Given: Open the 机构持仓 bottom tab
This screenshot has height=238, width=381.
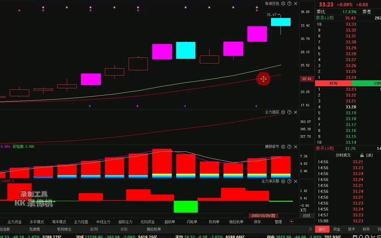Looking at the screenshot, I should pyautogui.click(x=64, y=229).
